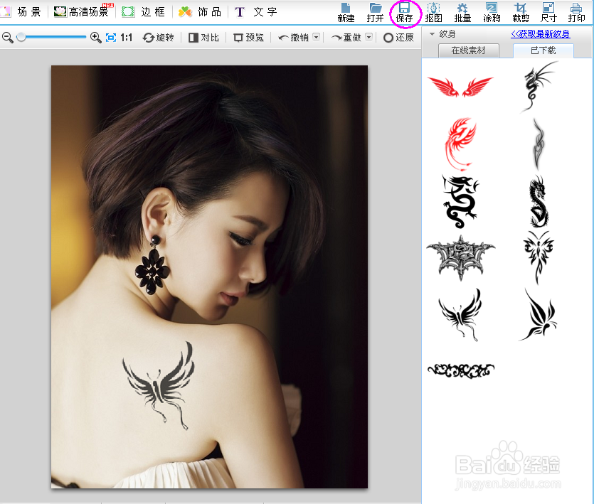The height and width of the screenshot is (504, 594).
Task: Select the black Chinese dragon tattoo
Action: [539, 201]
